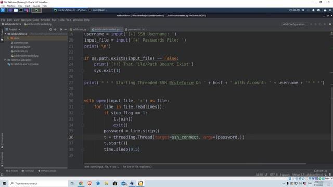Open the Python Console tool window
This screenshot has height=187, width=333.
[47, 171]
